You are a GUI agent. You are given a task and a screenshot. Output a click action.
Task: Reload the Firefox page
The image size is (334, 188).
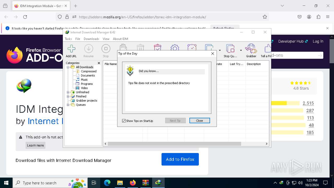[x=25, y=17]
